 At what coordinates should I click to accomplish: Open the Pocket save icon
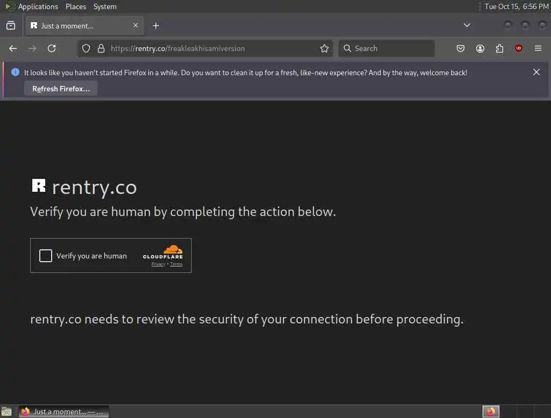click(x=461, y=48)
